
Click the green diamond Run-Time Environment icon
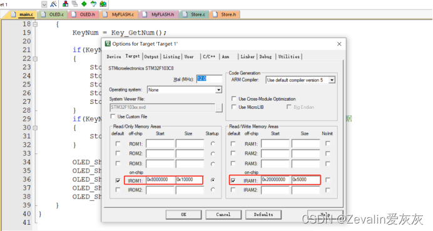coord(84,4)
